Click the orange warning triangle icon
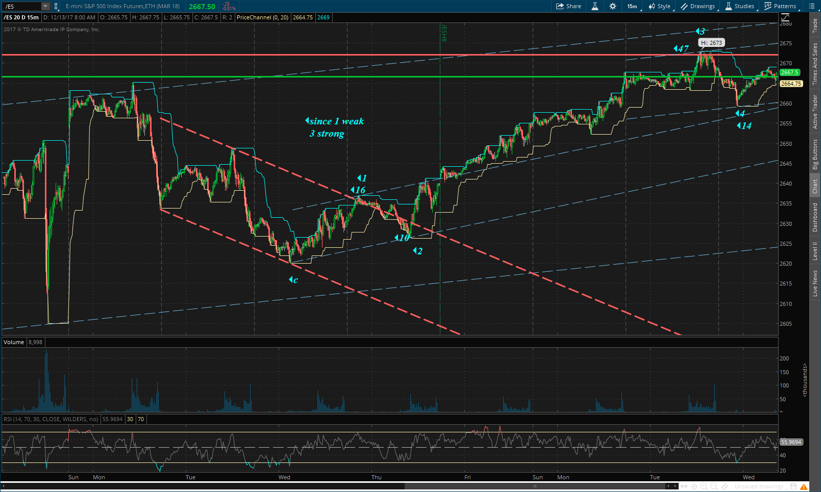This screenshot has height=492, width=821. [x=805, y=486]
